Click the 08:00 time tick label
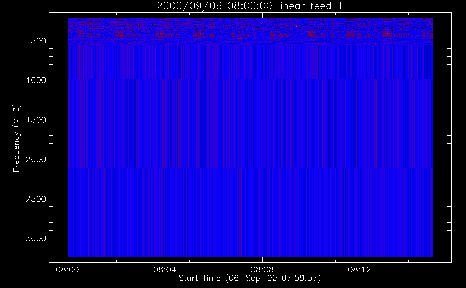 click(x=67, y=270)
